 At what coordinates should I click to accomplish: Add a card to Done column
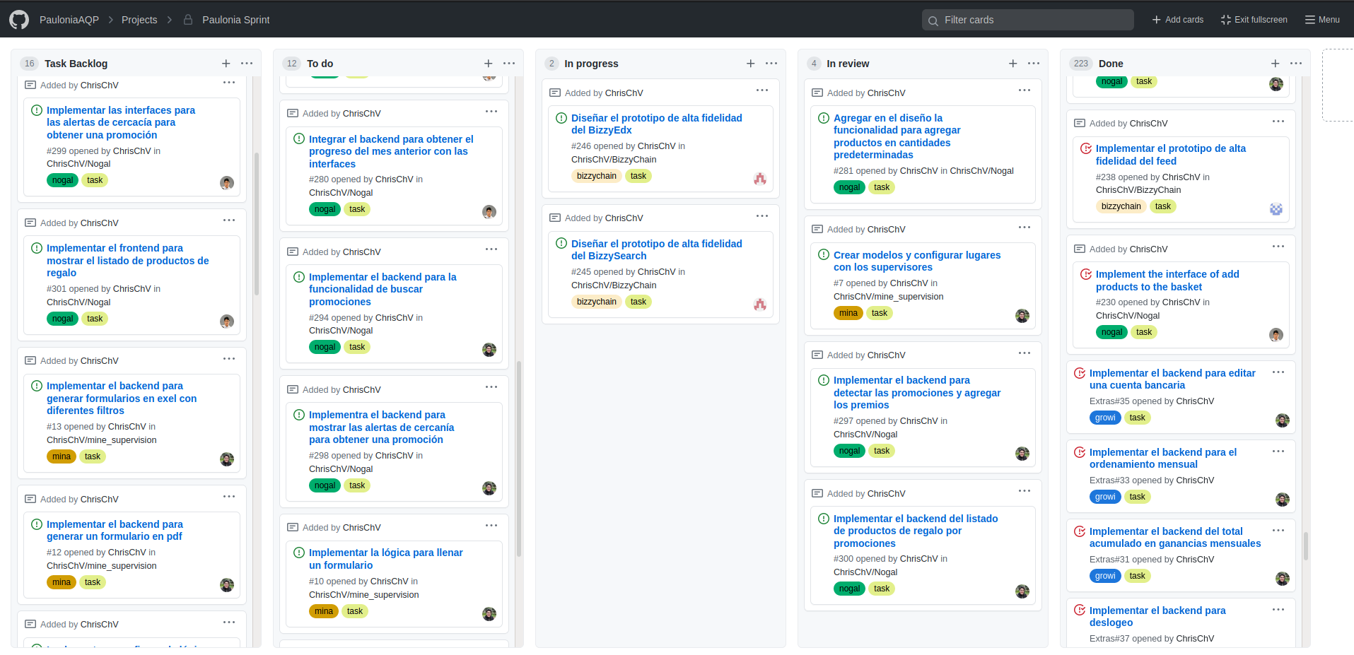(x=1276, y=64)
